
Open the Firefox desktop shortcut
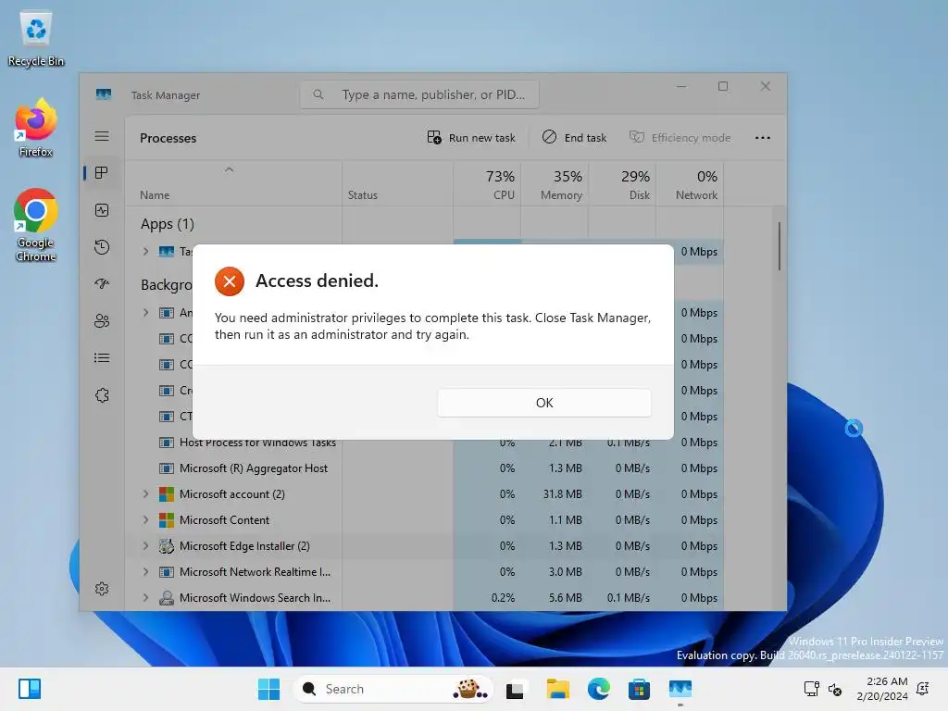coord(36,129)
